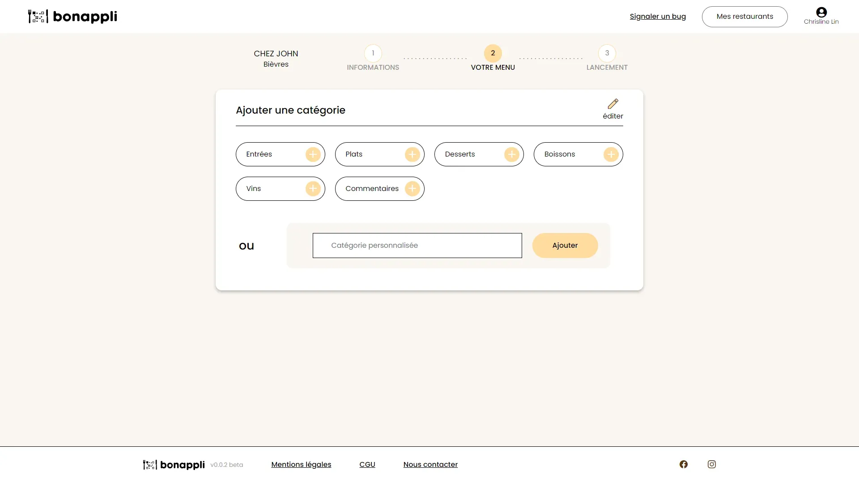Open the user profile avatar icon

[821, 12]
